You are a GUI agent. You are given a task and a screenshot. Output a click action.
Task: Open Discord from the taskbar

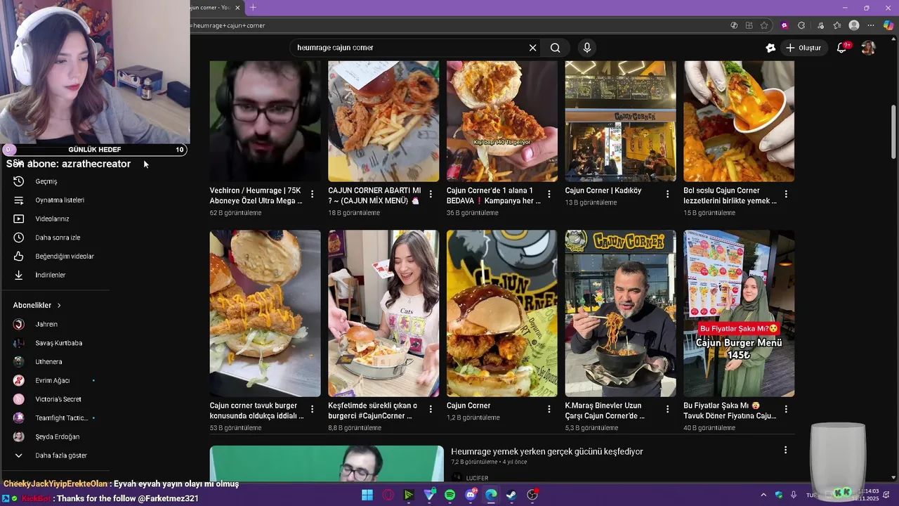coord(471,495)
